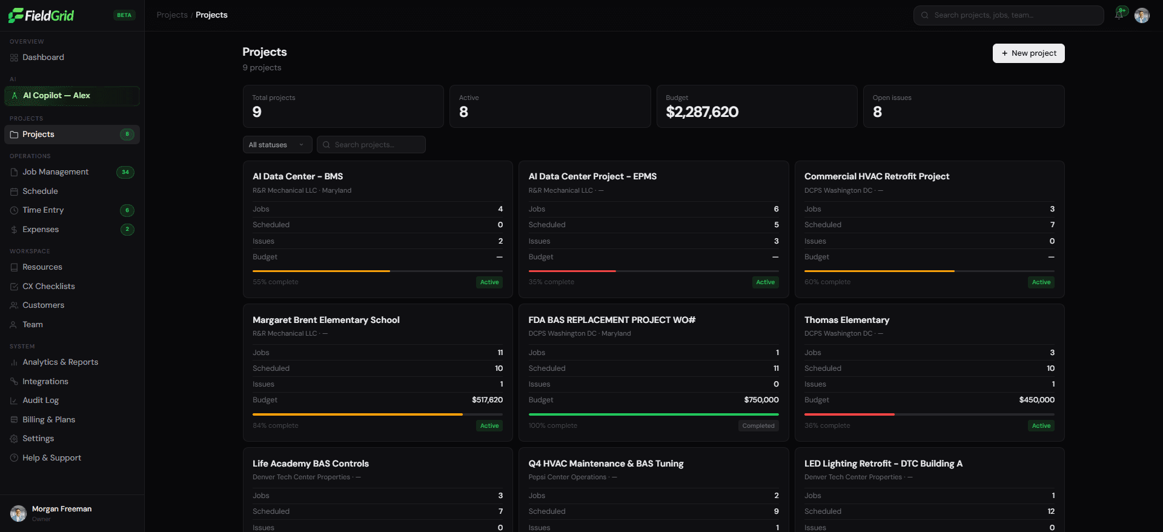Click the Resources icon
Image resolution: width=1163 pixels, height=532 pixels.
click(x=14, y=267)
